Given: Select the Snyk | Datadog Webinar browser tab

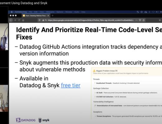Looking at the screenshot, I should pos(36,15).
